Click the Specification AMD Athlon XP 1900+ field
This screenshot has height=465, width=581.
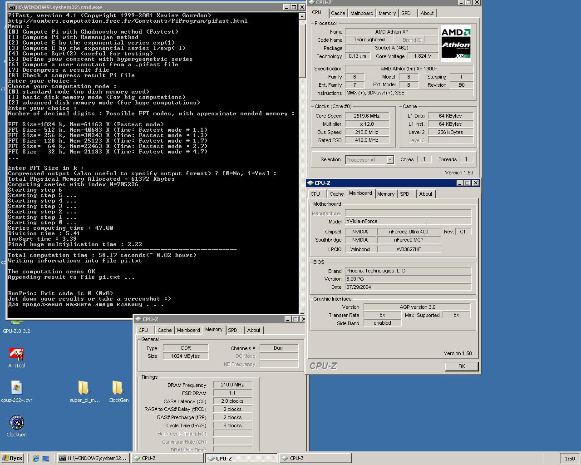pyautogui.click(x=409, y=69)
